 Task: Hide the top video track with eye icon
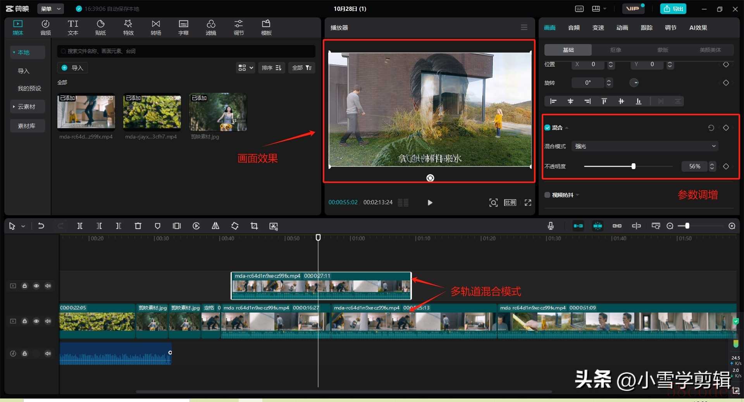[36, 286]
